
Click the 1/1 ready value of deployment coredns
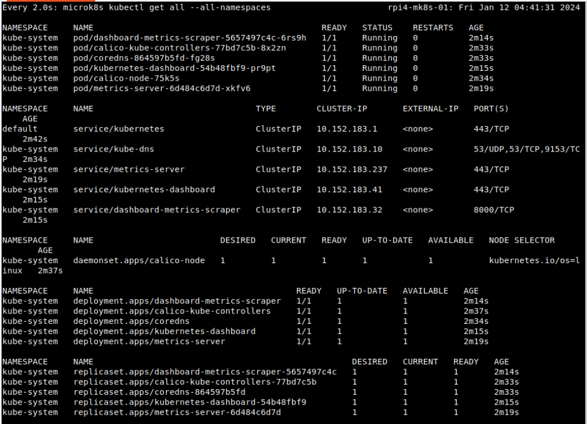pyautogui.click(x=304, y=321)
